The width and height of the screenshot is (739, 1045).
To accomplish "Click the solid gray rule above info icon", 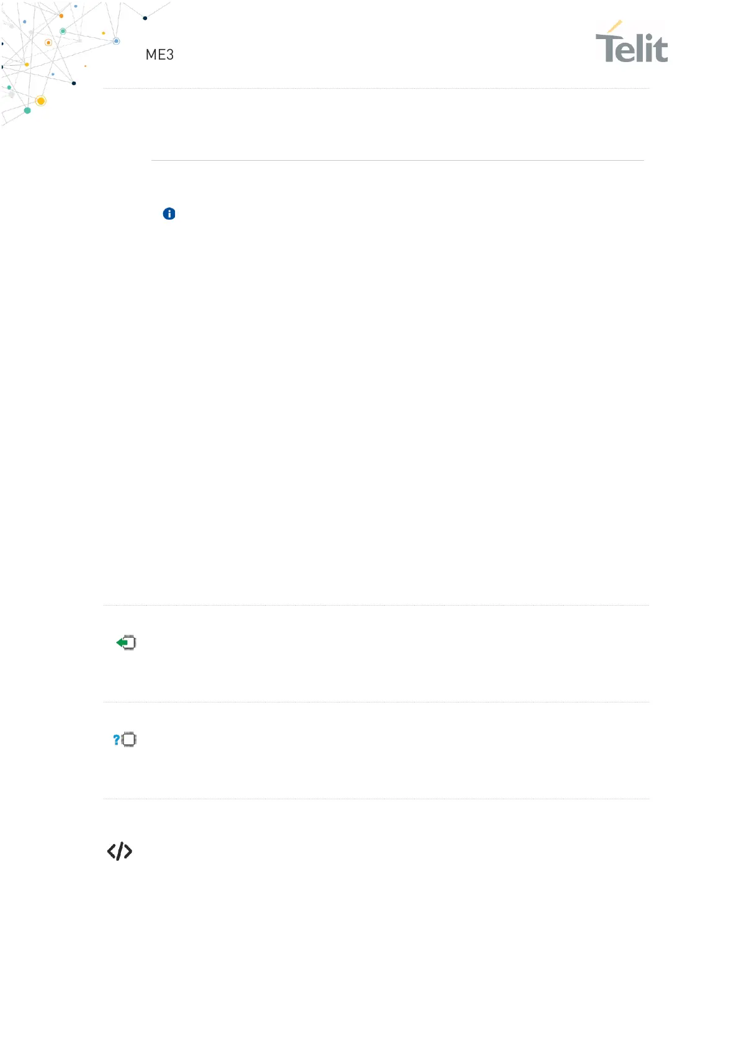I will tap(397, 161).
